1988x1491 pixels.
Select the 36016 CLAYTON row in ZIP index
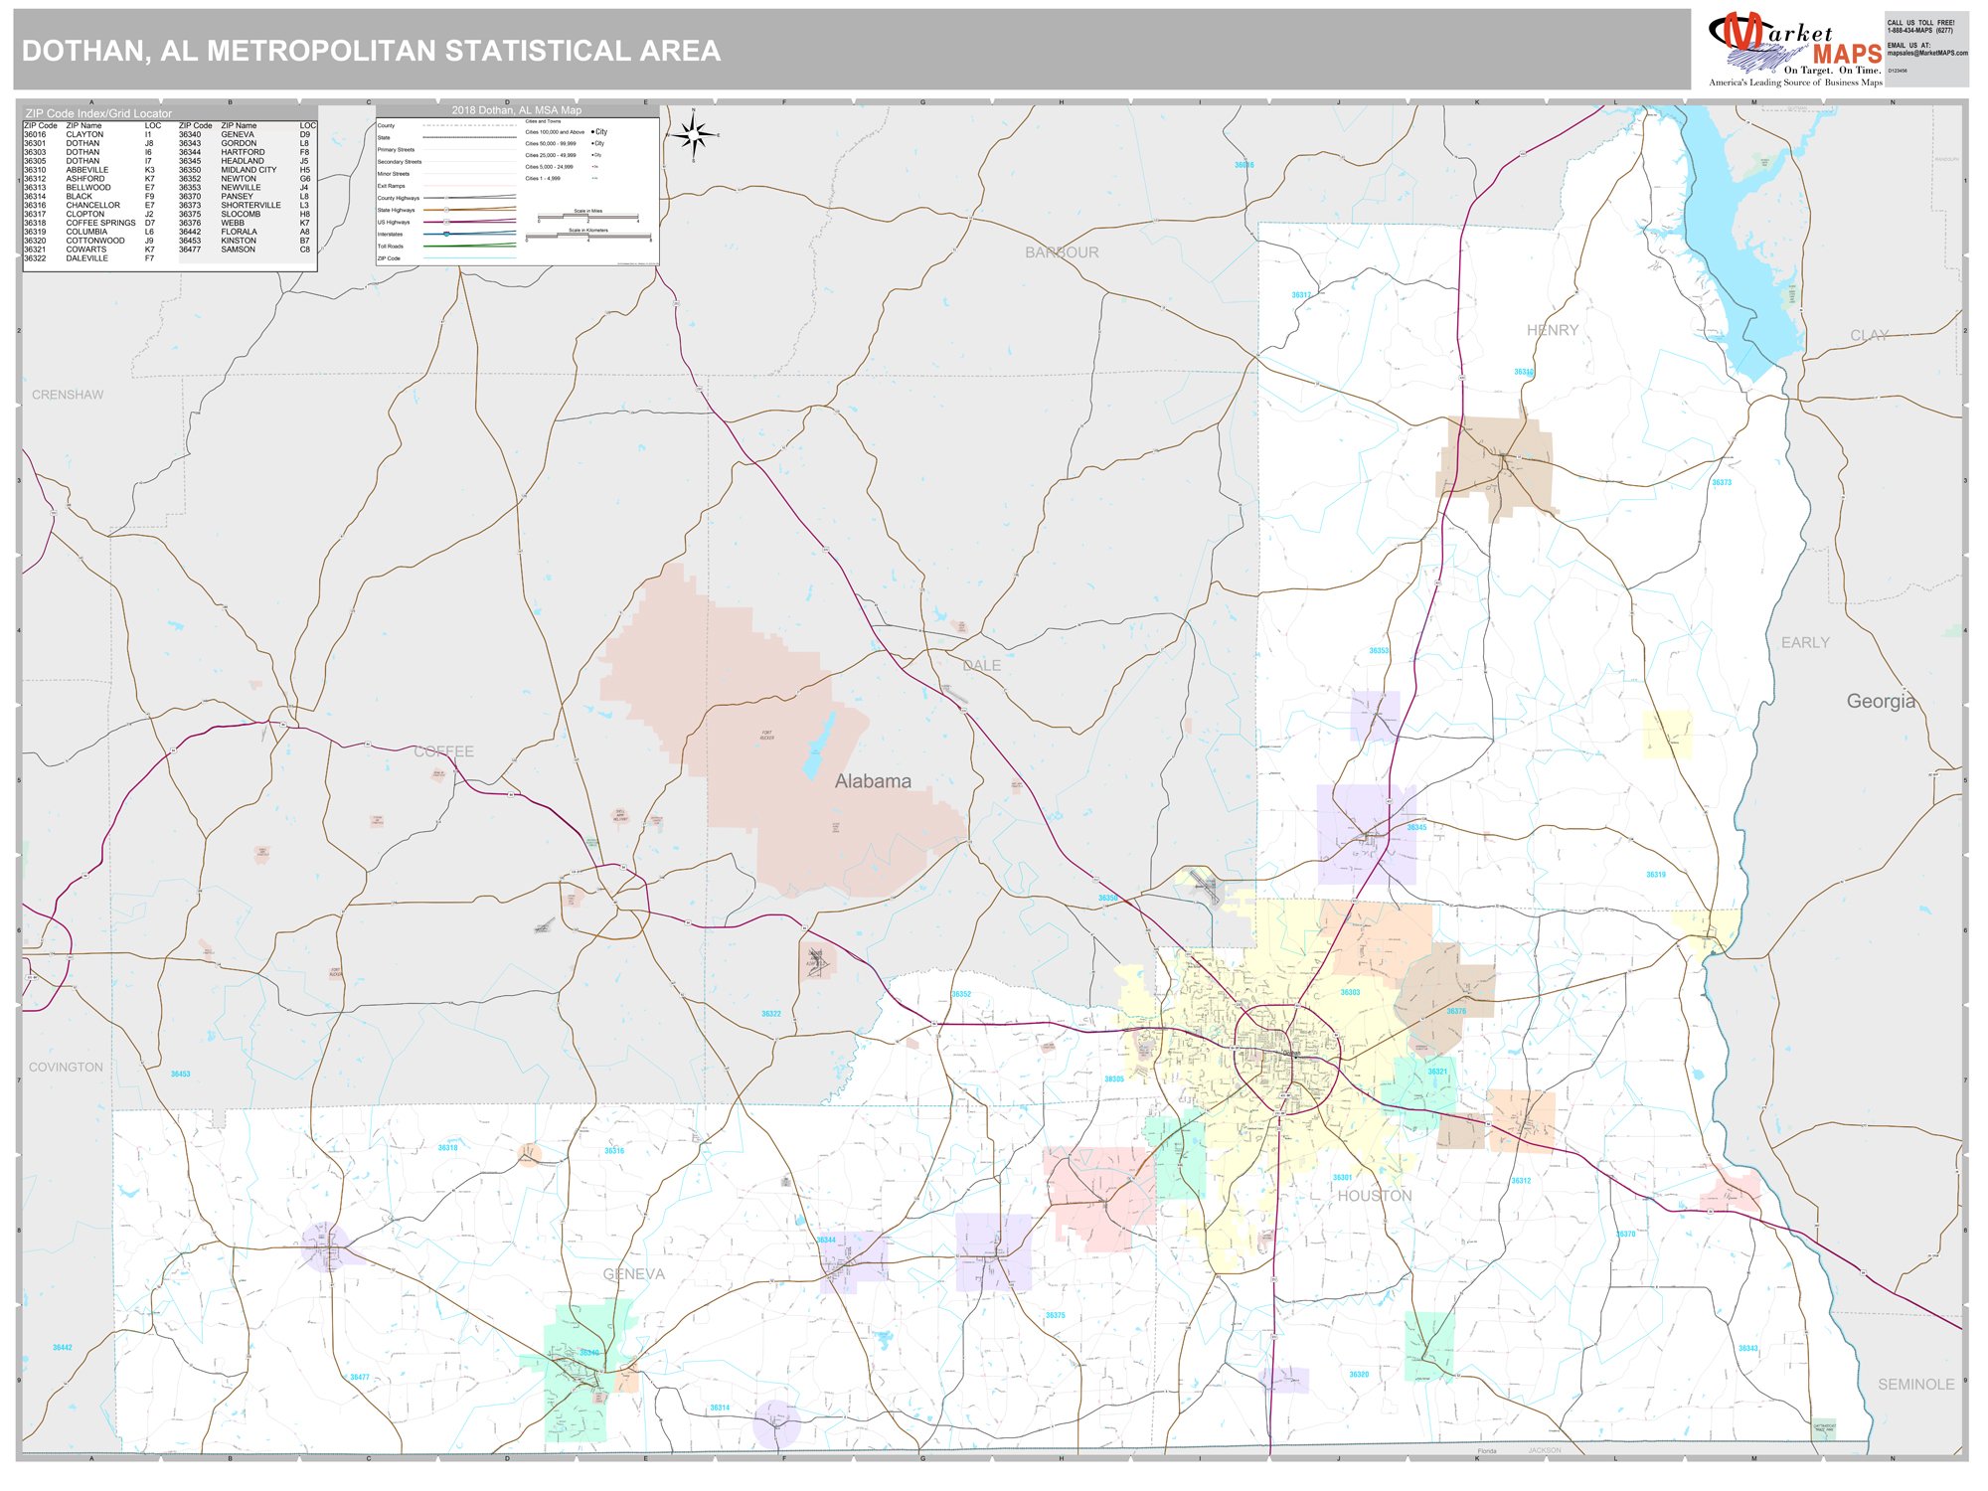[x=89, y=134]
